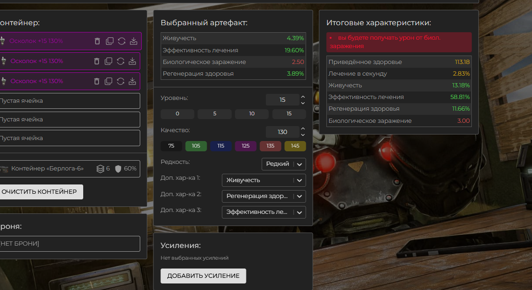Screen dimensions: 532x290
Task: Select the third Осколок +15 130% row label
Action: point(36,81)
